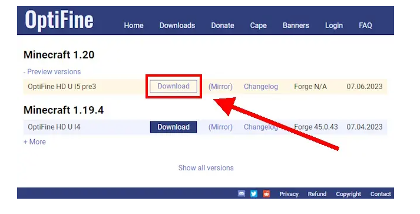Click the Login menu item
This screenshot has height=214, width=420.
[334, 25]
